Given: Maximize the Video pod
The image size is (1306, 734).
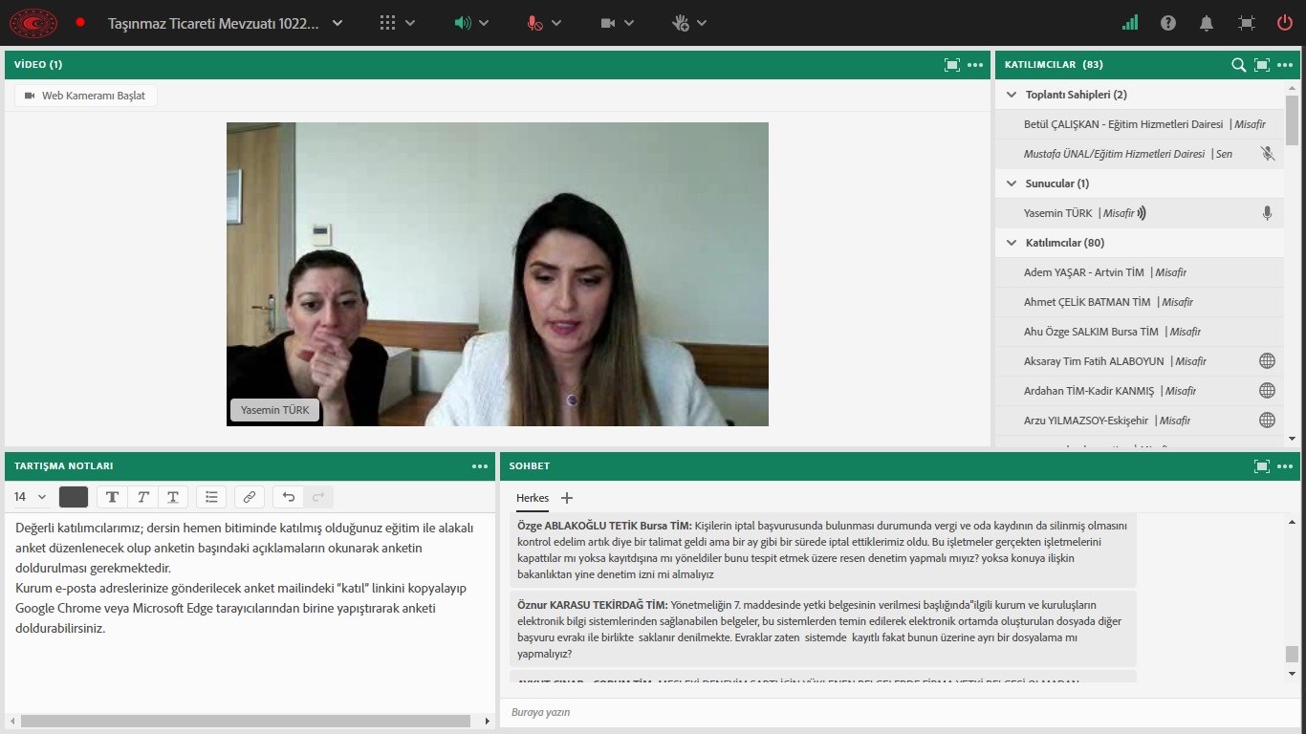Looking at the screenshot, I should tap(951, 65).
